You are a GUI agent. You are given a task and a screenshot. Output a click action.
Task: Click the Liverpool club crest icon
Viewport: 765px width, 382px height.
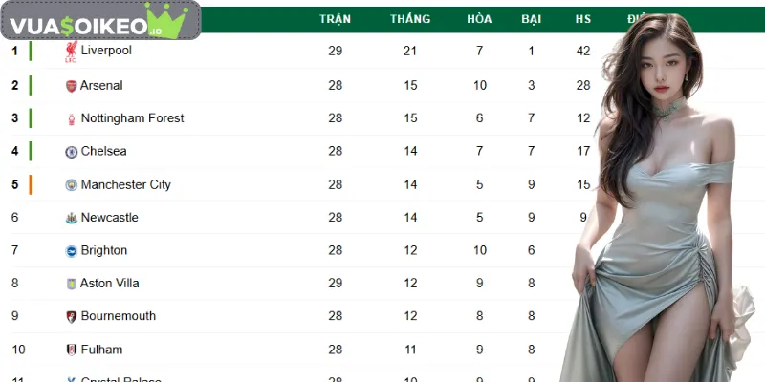pos(71,52)
